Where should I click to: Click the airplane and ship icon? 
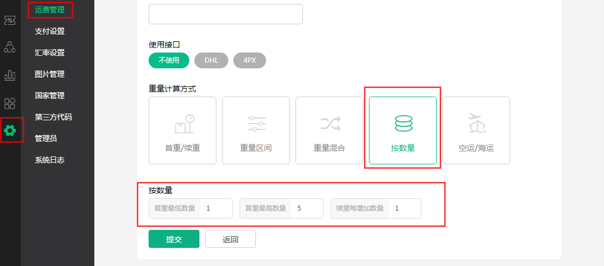[477, 124]
